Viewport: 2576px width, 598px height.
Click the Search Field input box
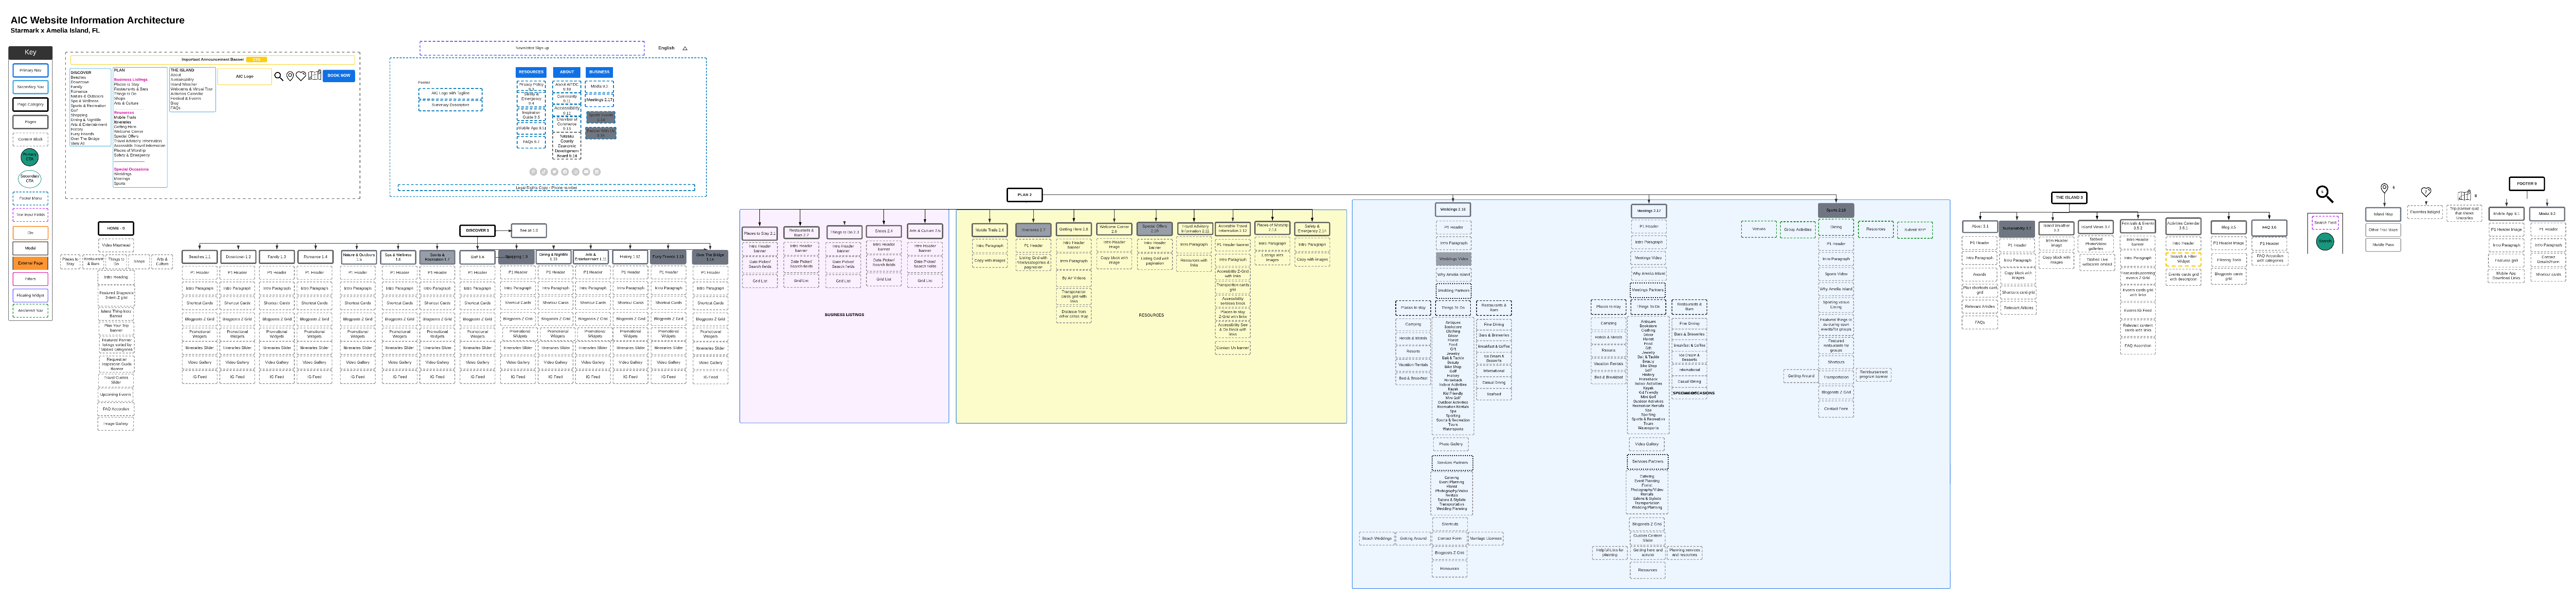(x=2325, y=222)
